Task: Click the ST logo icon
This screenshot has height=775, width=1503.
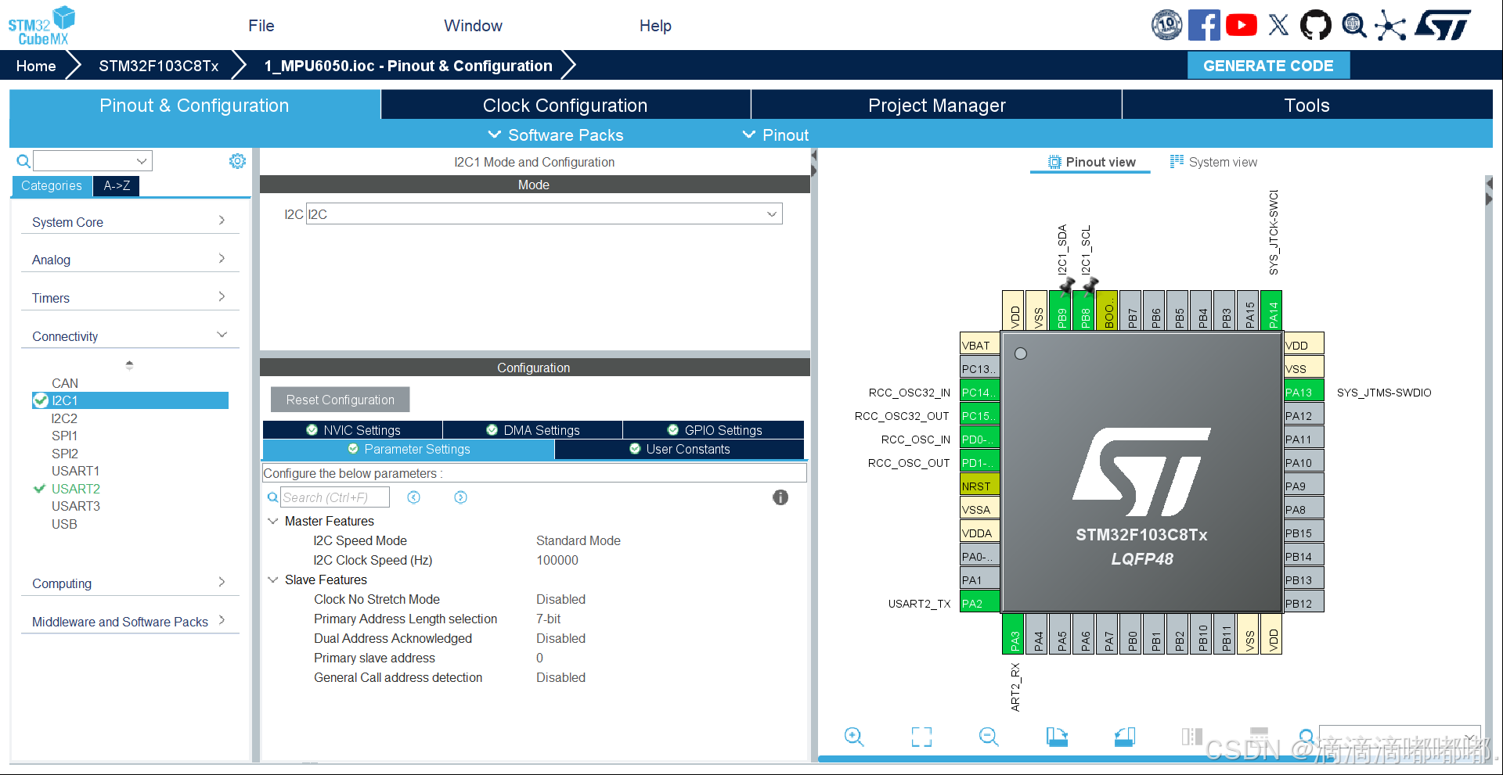Action: [x=1443, y=25]
